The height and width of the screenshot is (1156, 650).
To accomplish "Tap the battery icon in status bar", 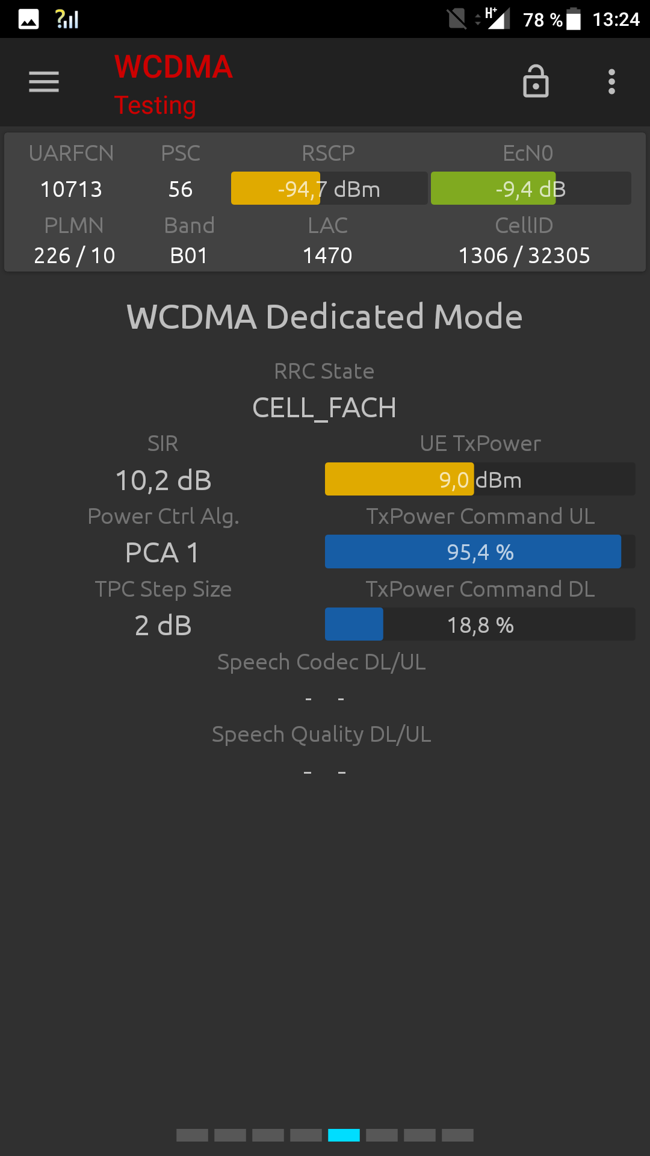I will click(574, 19).
